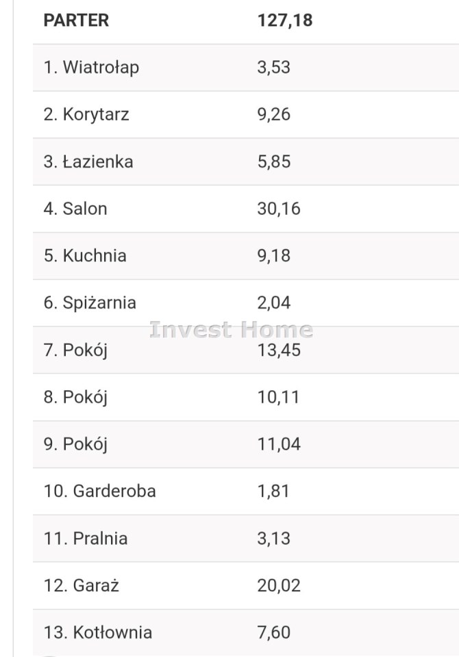Click the Wiatrołap area value 3,53
The height and width of the screenshot is (657, 459).
point(273,67)
